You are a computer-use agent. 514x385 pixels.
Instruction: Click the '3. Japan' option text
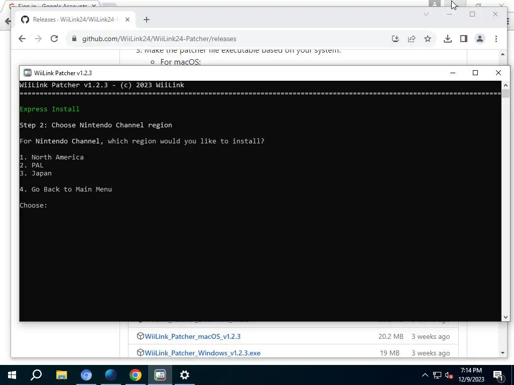pyautogui.click(x=36, y=173)
